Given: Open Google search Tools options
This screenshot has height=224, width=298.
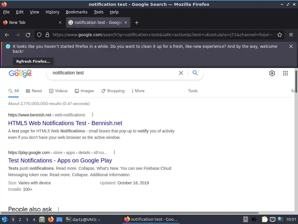Looking at the screenshot, I should pos(193,91).
